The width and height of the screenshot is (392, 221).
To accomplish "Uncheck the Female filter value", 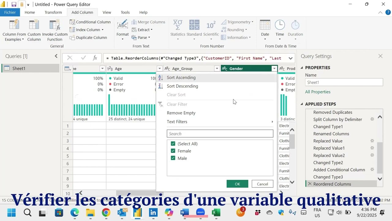I will 173,151.
